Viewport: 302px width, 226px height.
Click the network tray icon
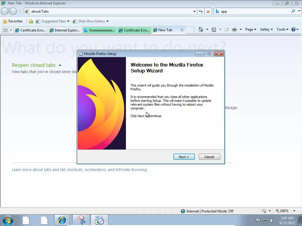(x=265, y=220)
